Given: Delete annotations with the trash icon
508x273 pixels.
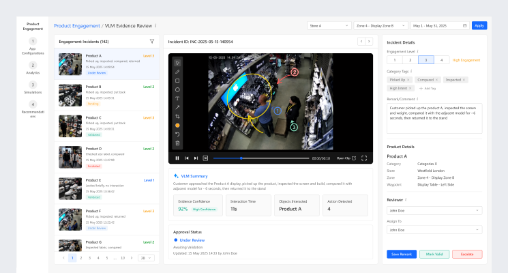Looking at the screenshot, I should tap(177, 143).
